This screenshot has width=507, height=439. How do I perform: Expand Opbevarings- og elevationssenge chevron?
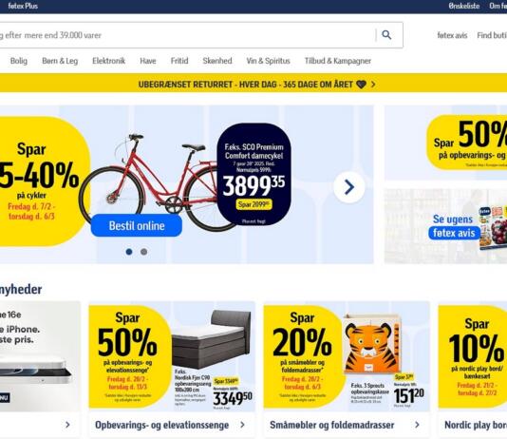[x=242, y=425]
